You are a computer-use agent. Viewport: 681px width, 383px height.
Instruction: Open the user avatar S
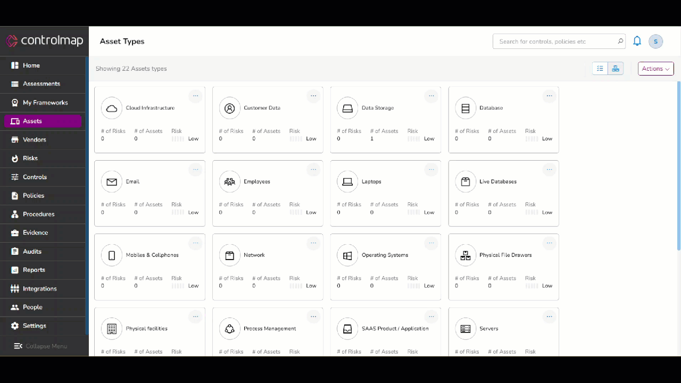point(655,41)
